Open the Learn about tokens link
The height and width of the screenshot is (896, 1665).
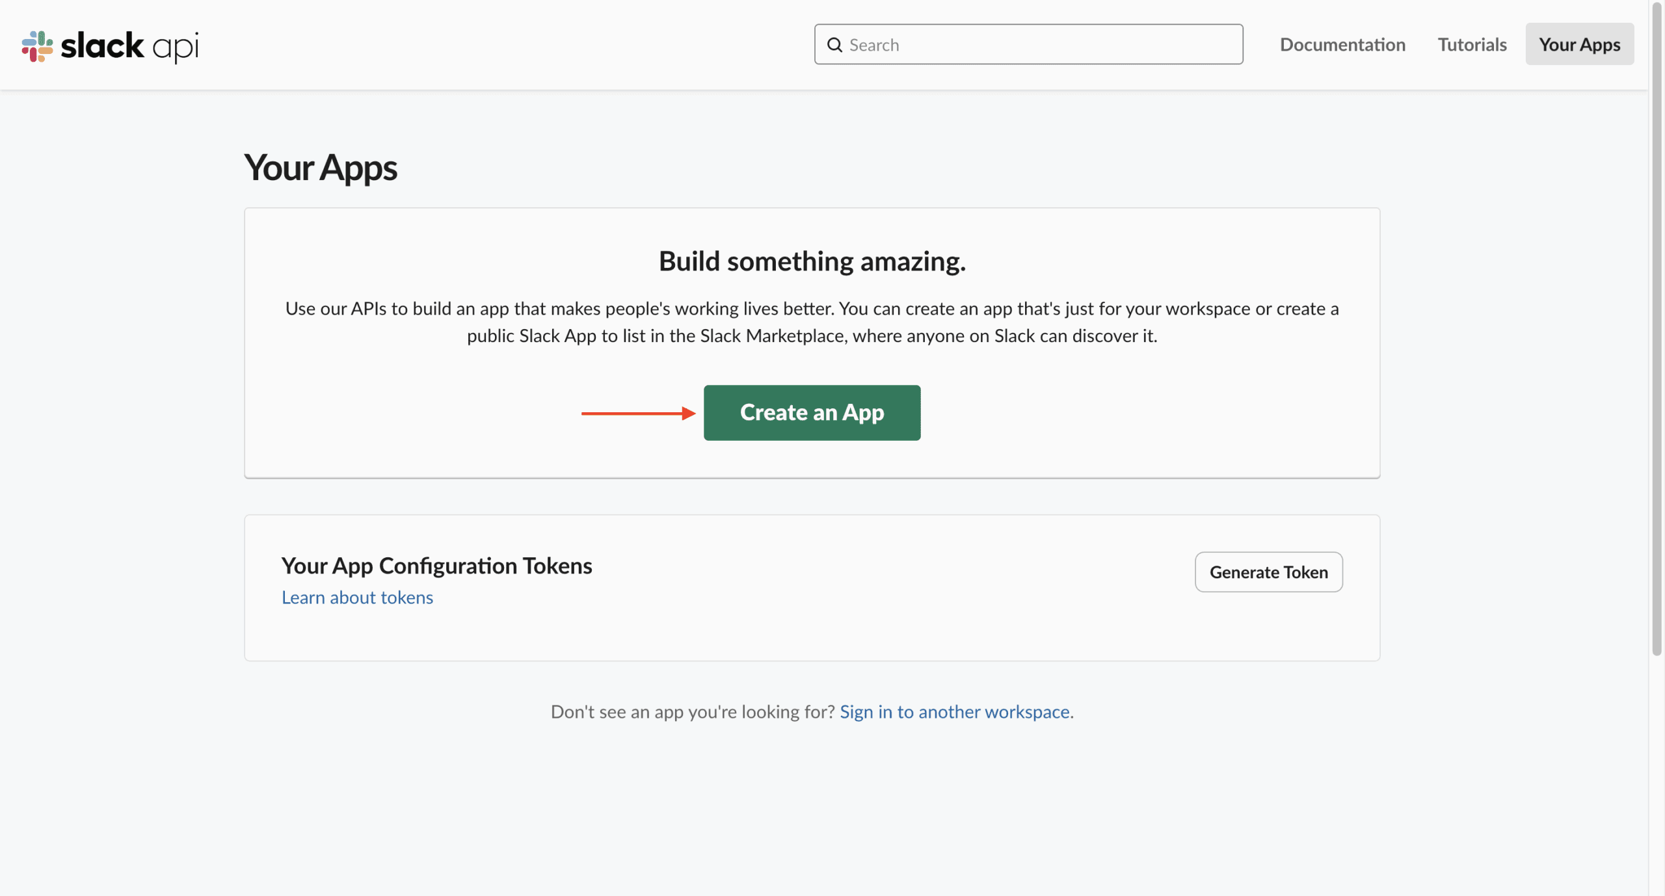(357, 597)
